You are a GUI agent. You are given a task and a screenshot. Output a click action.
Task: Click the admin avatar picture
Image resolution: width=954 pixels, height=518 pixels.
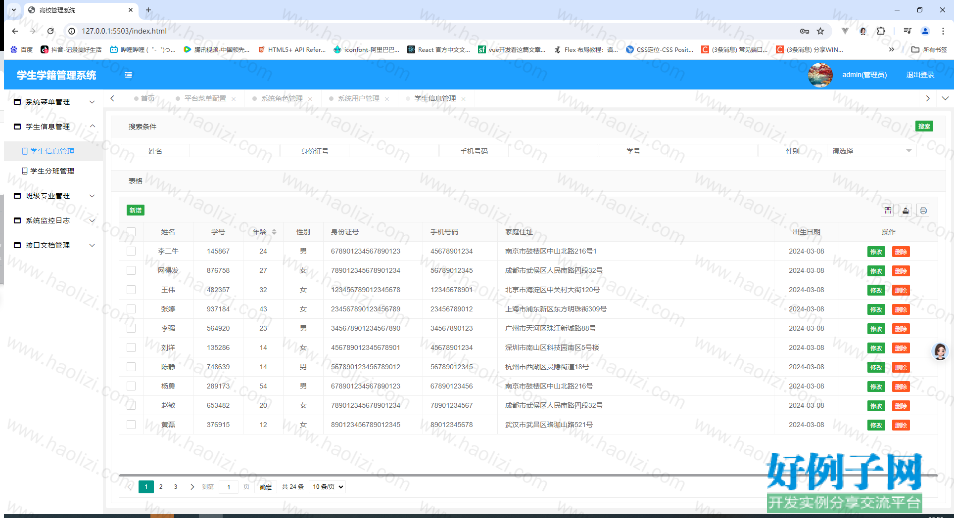(820, 75)
